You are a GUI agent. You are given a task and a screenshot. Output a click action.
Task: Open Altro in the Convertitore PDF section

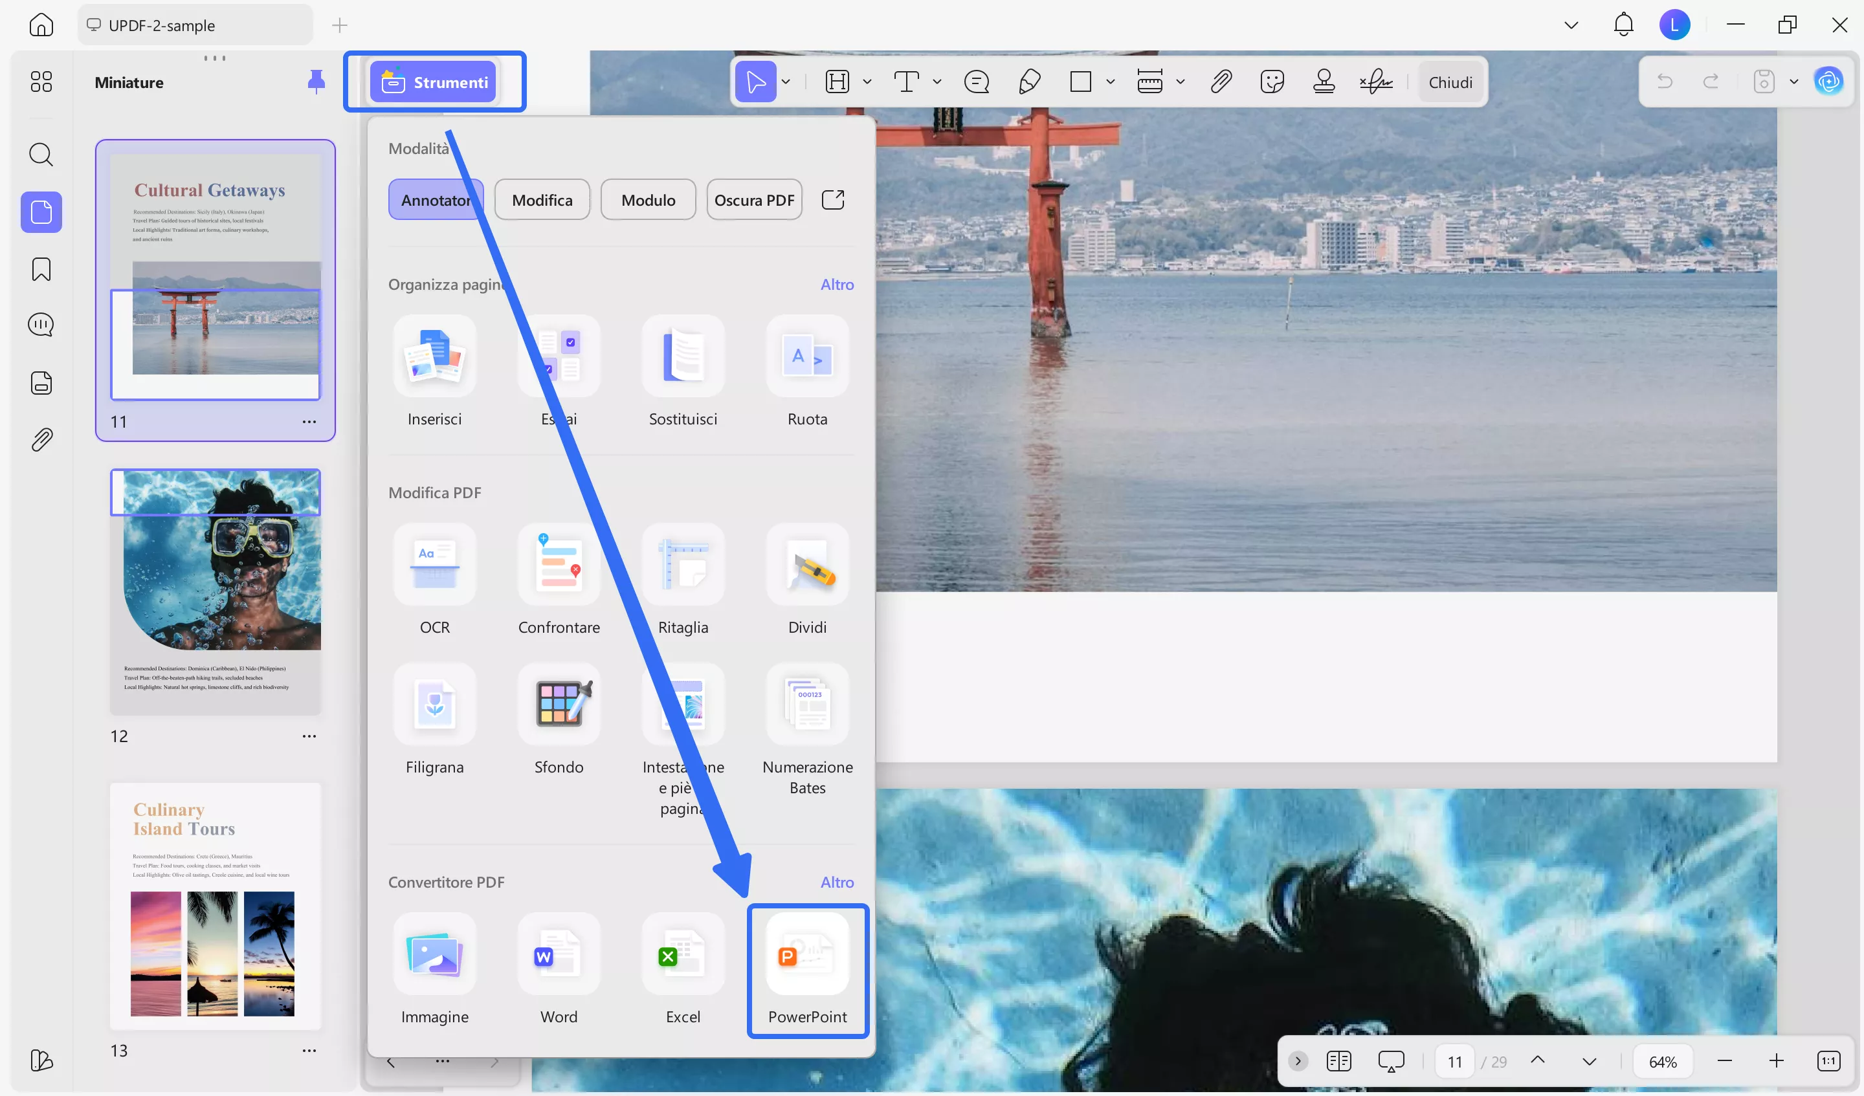837,882
